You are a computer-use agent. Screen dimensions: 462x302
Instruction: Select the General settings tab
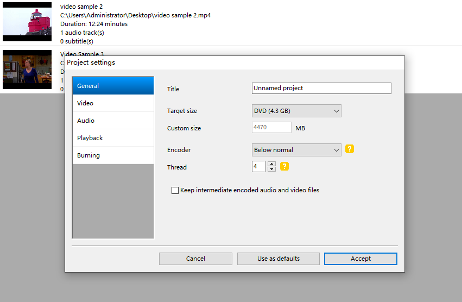click(x=113, y=86)
